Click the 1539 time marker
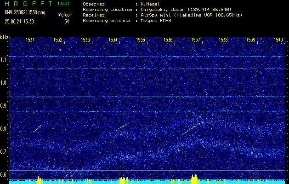 (x=251, y=40)
